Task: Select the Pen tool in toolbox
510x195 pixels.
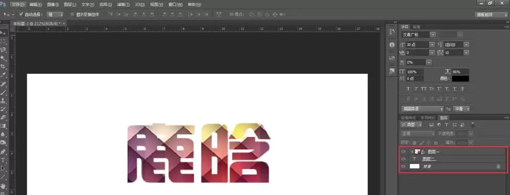Action: click(3, 151)
